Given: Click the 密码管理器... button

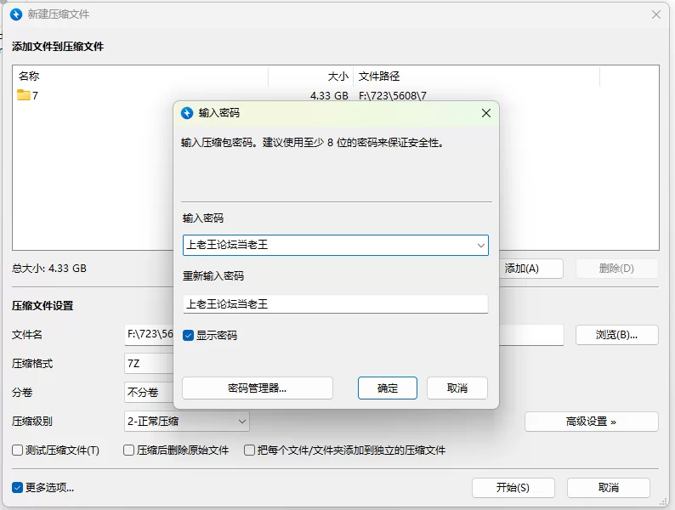Looking at the screenshot, I should (x=258, y=388).
